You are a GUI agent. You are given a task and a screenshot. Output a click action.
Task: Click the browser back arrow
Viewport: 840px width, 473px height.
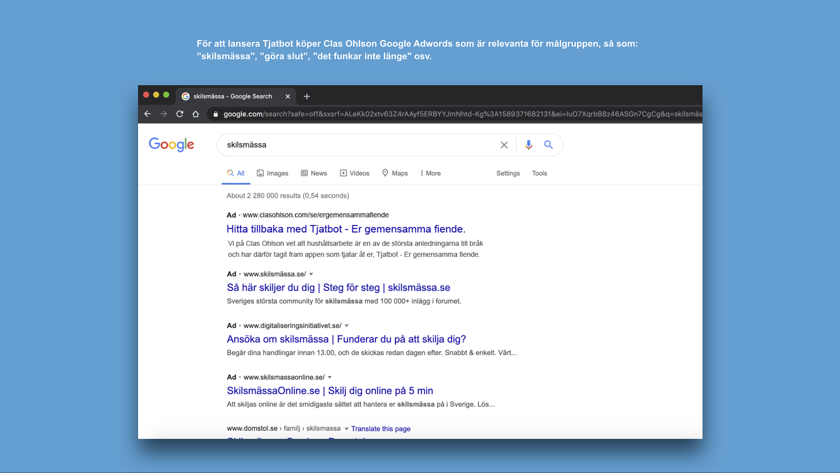tap(147, 114)
